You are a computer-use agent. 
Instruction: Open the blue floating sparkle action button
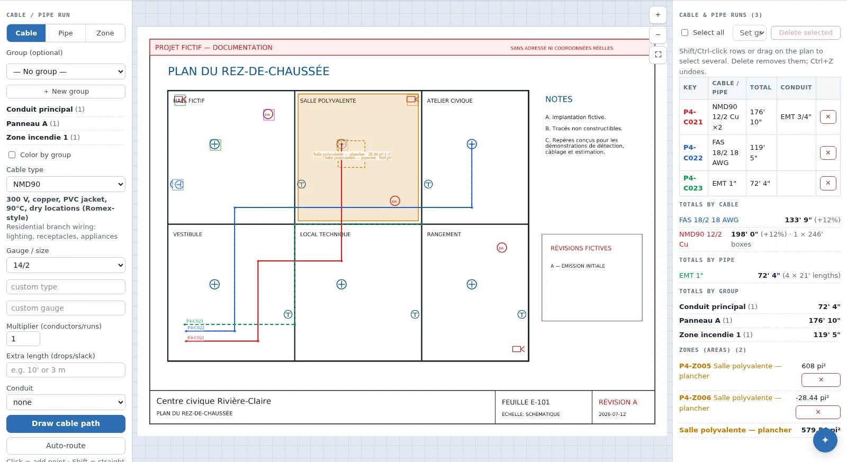pos(825,440)
